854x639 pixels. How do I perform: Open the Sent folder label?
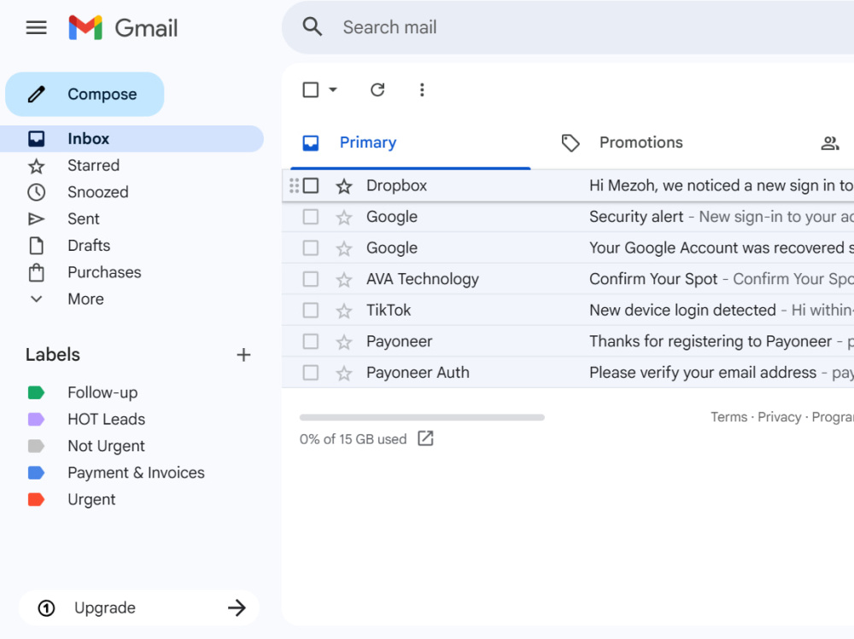tap(84, 218)
